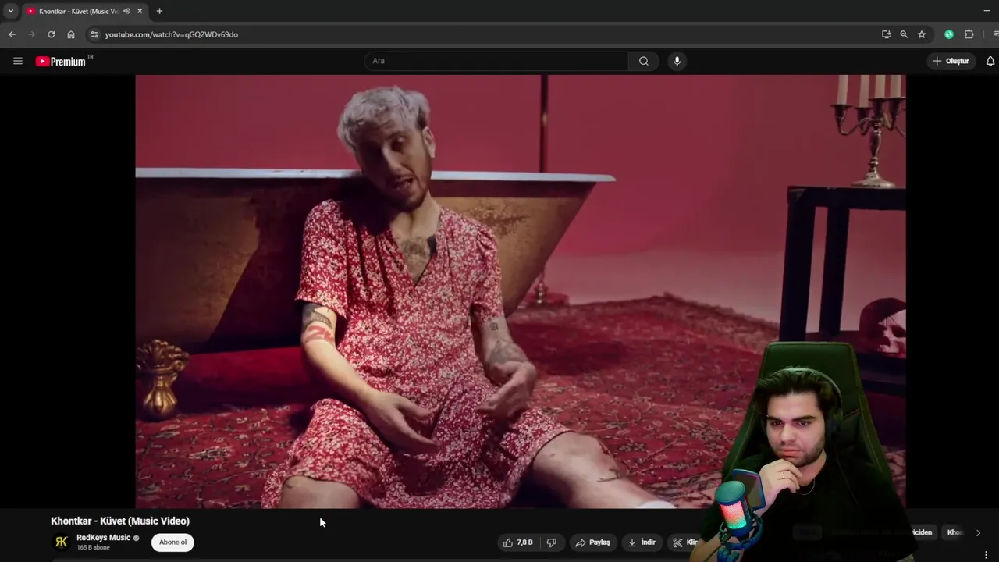Start voice search with microphone icon
Image resolution: width=999 pixels, height=562 pixels.
(677, 61)
